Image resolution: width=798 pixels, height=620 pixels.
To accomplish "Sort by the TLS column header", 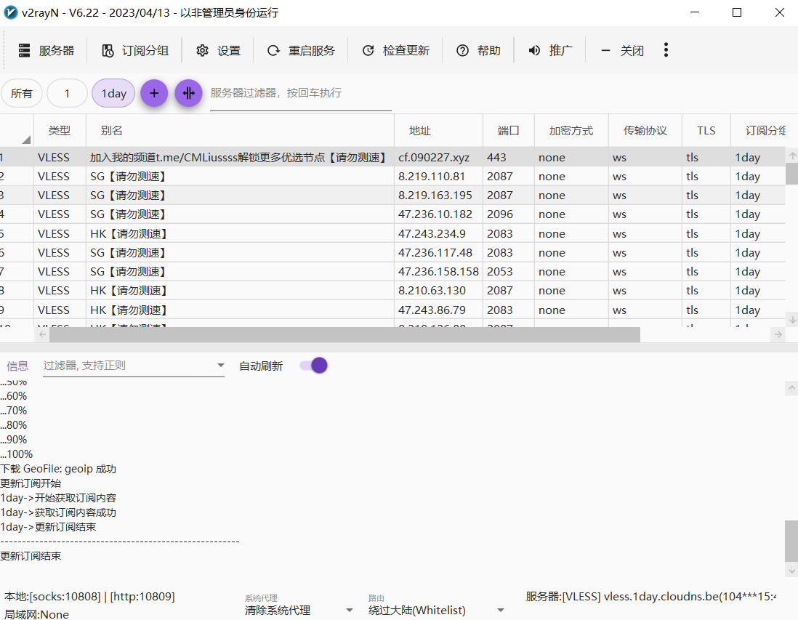I will [706, 131].
